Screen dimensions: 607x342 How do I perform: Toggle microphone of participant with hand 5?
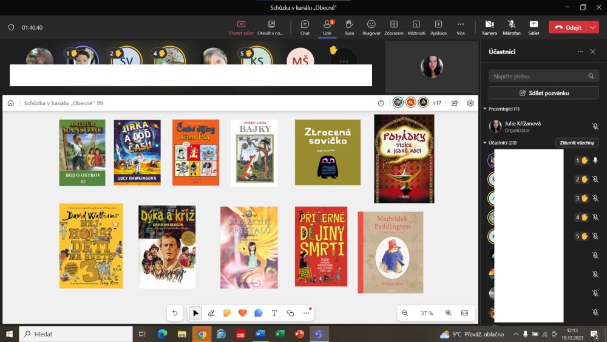click(595, 236)
